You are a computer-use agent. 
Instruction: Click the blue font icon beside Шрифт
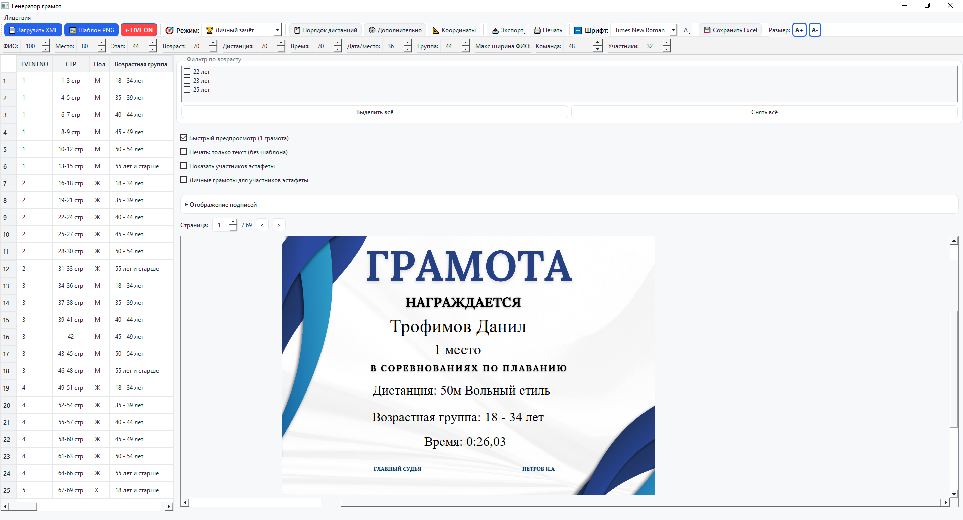578,30
